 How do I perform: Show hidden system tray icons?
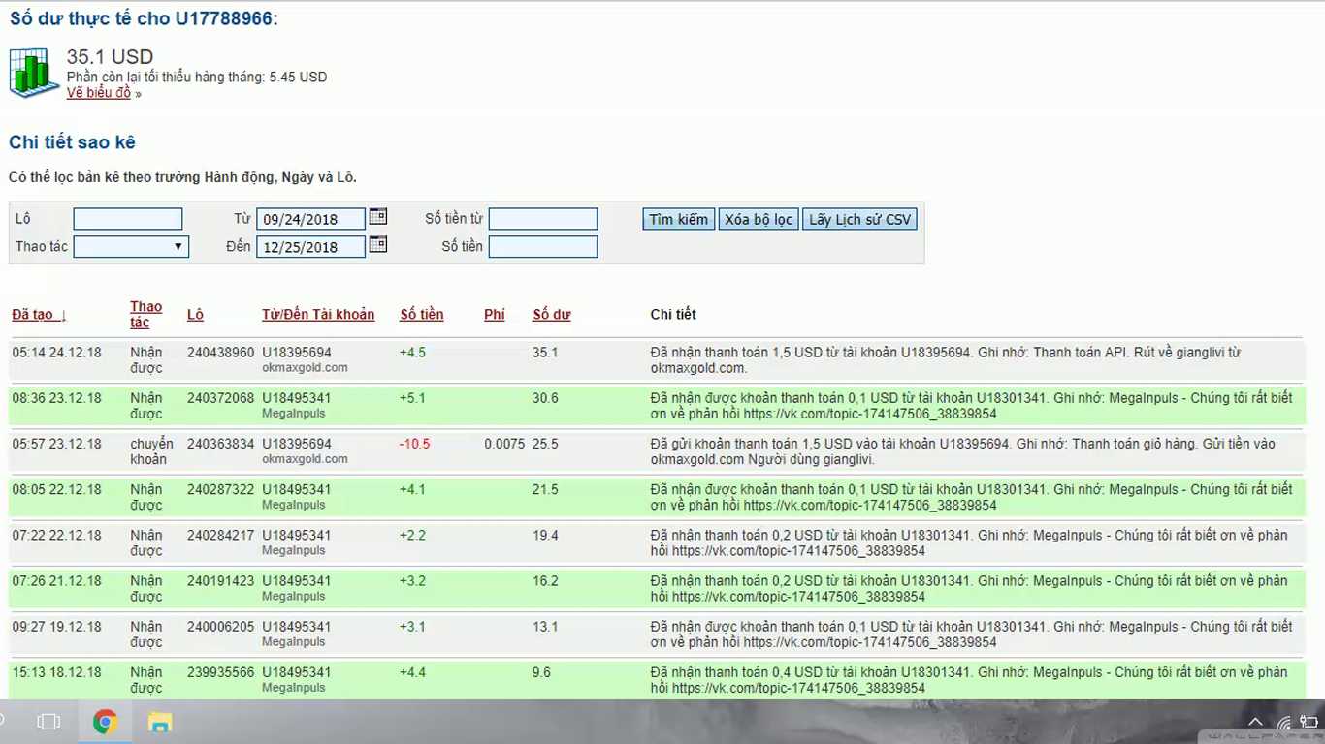coord(1255,722)
